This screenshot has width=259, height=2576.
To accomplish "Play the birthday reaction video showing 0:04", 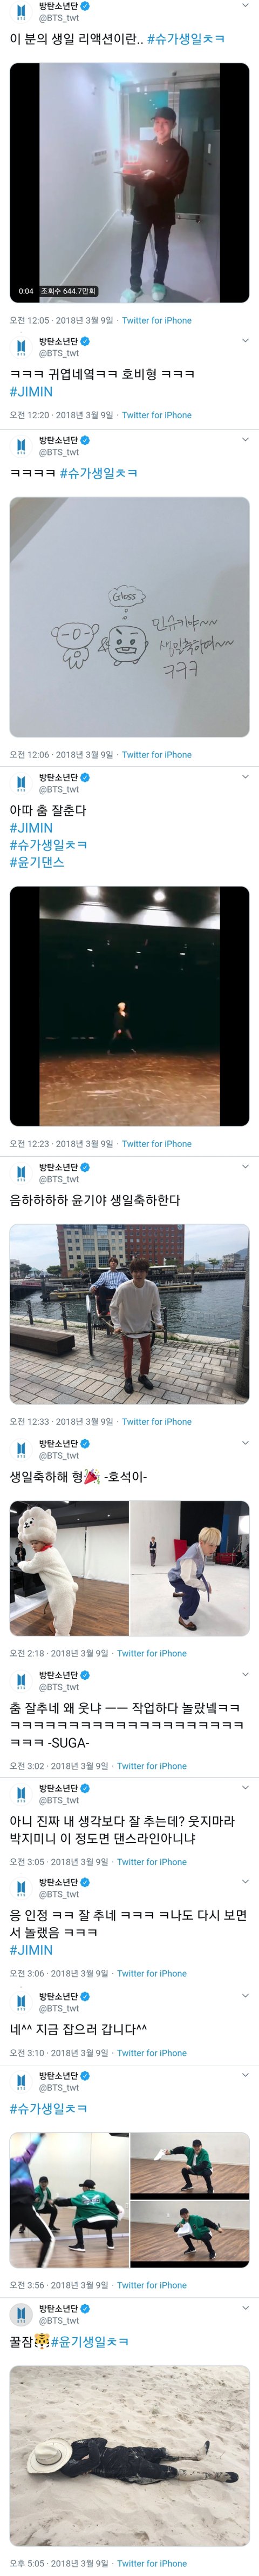I will (x=130, y=182).
